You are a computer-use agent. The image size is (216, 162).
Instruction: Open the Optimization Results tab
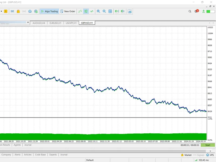(5, 145)
